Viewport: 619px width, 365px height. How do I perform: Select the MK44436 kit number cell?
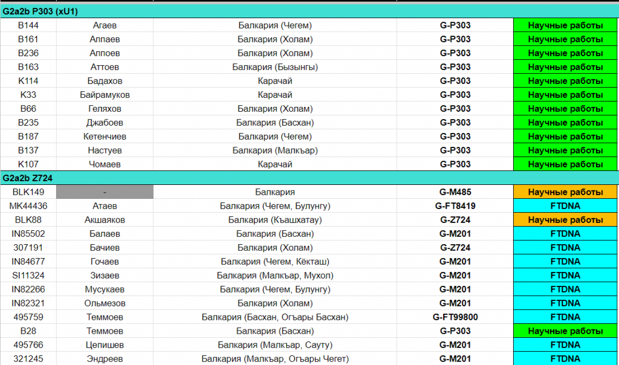point(28,206)
